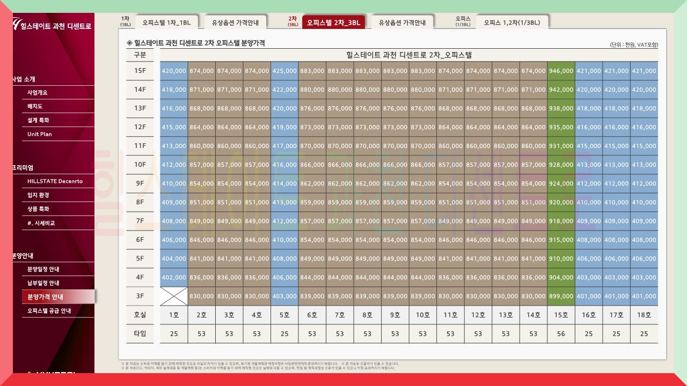The image size is (687, 386).
Task: Click the 13F 15호 price 938,000
Action: 561,108
